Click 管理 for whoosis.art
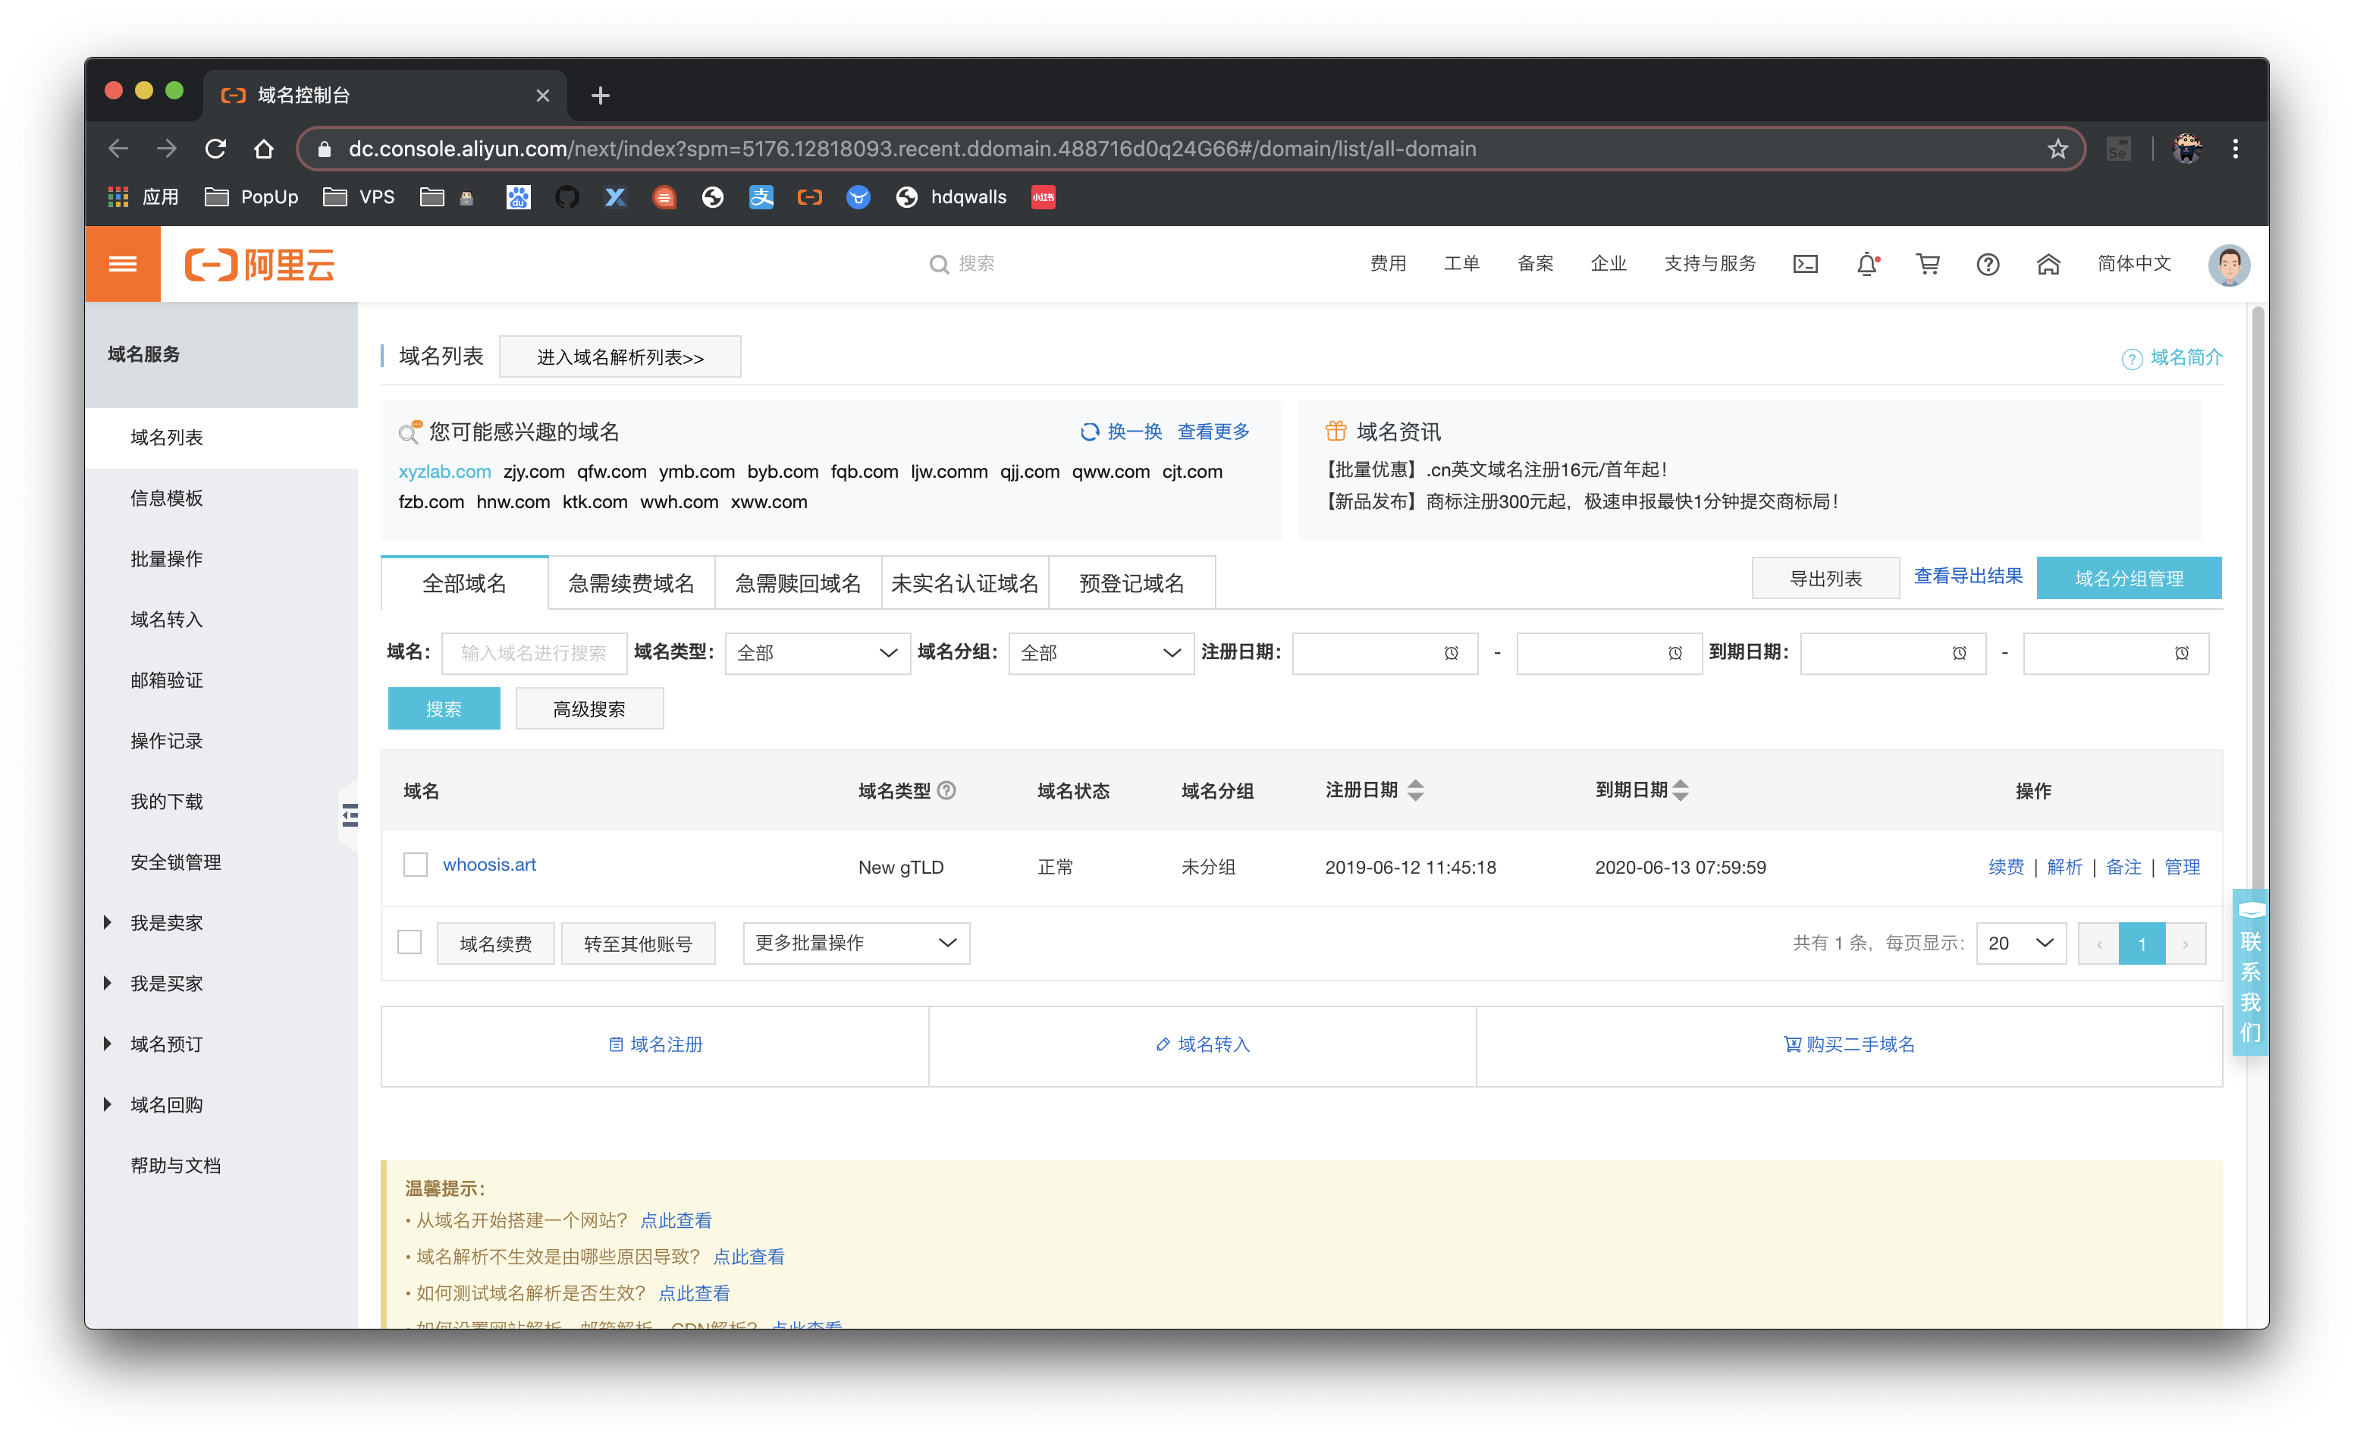This screenshot has width=2354, height=1441. click(2182, 868)
